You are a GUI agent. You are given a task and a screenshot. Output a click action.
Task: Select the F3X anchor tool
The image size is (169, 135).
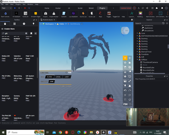125,72
